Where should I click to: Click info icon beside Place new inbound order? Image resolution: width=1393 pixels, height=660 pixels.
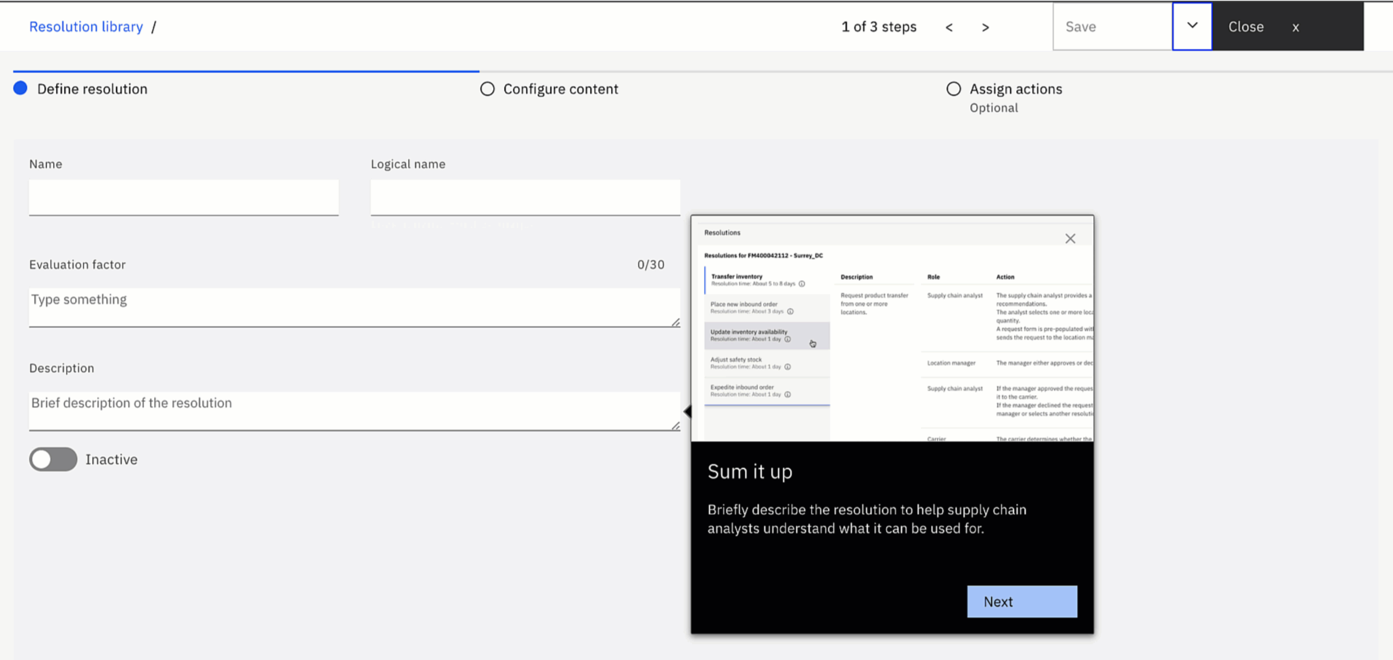790,311
